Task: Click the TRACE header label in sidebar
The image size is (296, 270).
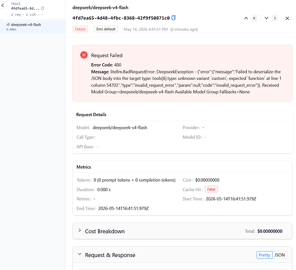Action: (16, 4)
